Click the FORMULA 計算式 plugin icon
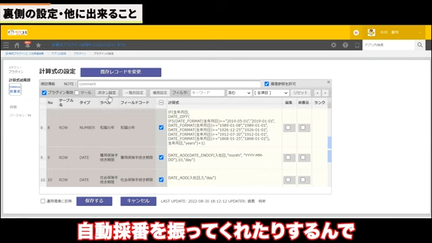The height and width of the screenshot is (243, 432). (15, 90)
